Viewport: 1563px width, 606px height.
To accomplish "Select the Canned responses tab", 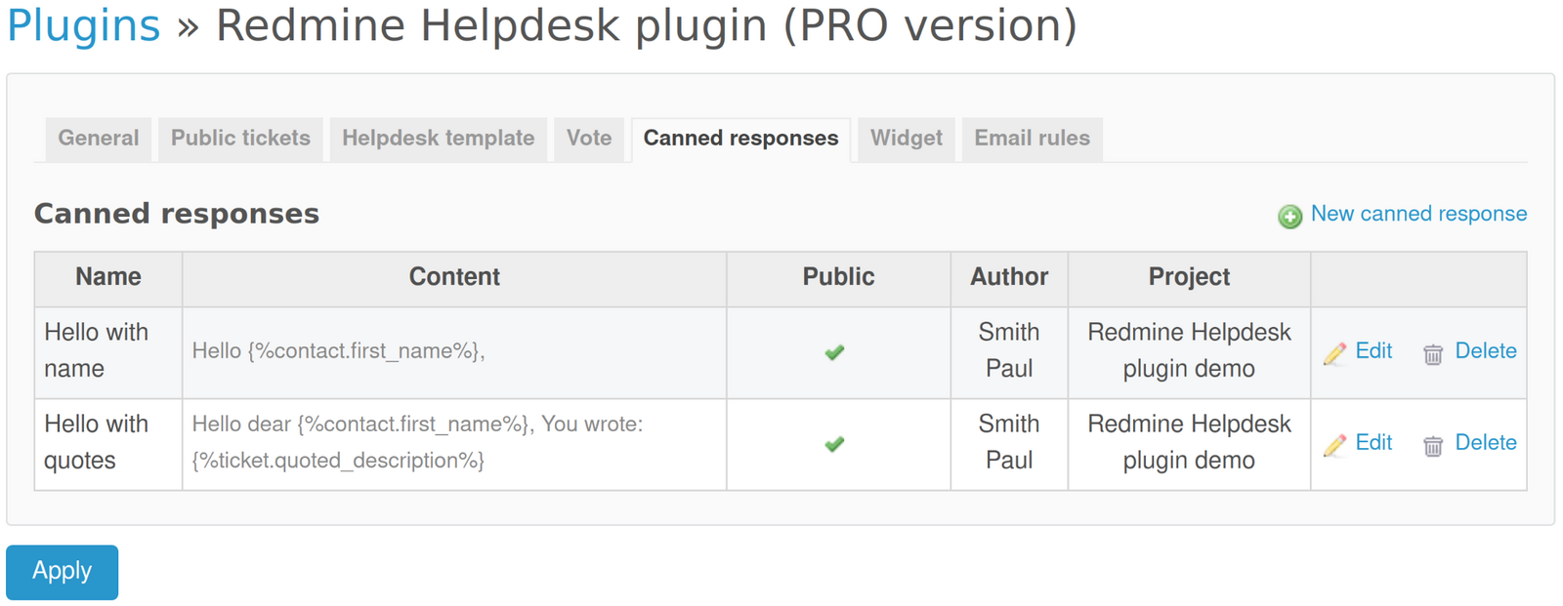I will (739, 139).
